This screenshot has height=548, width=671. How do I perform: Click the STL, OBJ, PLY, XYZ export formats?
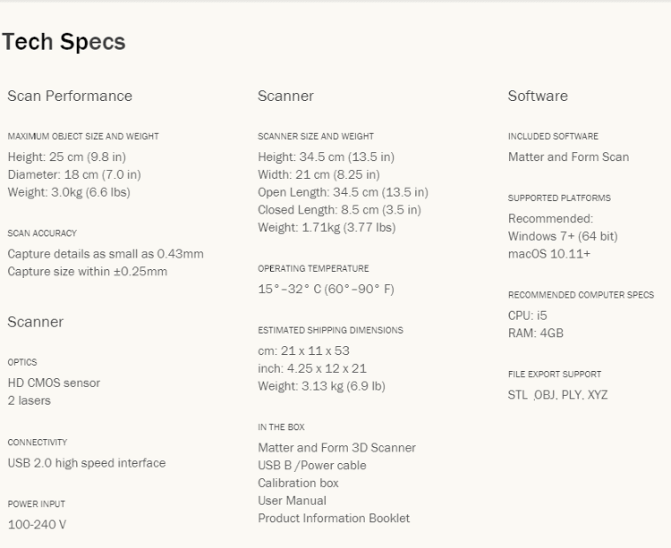coord(557,395)
